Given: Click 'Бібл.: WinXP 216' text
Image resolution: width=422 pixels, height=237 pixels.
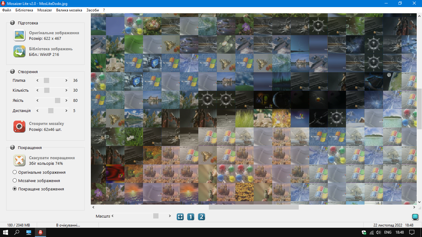Looking at the screenshot, I should tap(44, 54).
